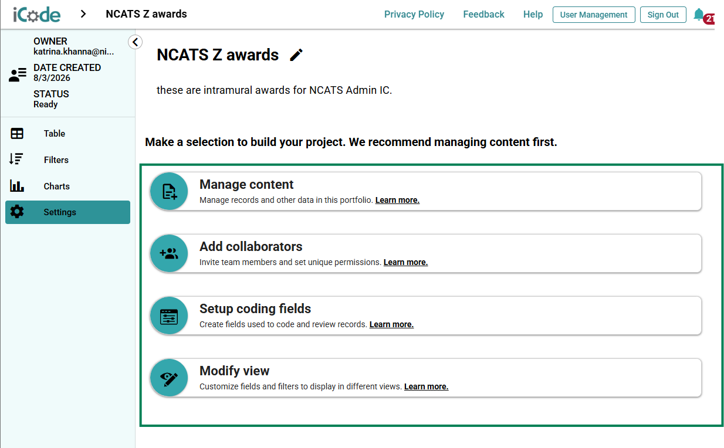Image resolution: width=724 pixels, height=448 pixels.
Task: Click the Sign Out button
Action: [663, 15]
